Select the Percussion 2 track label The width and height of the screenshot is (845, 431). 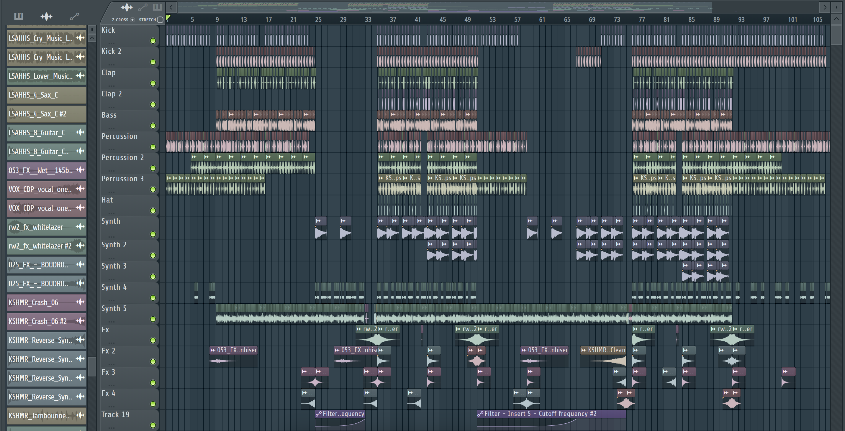[x=123, y=158]
